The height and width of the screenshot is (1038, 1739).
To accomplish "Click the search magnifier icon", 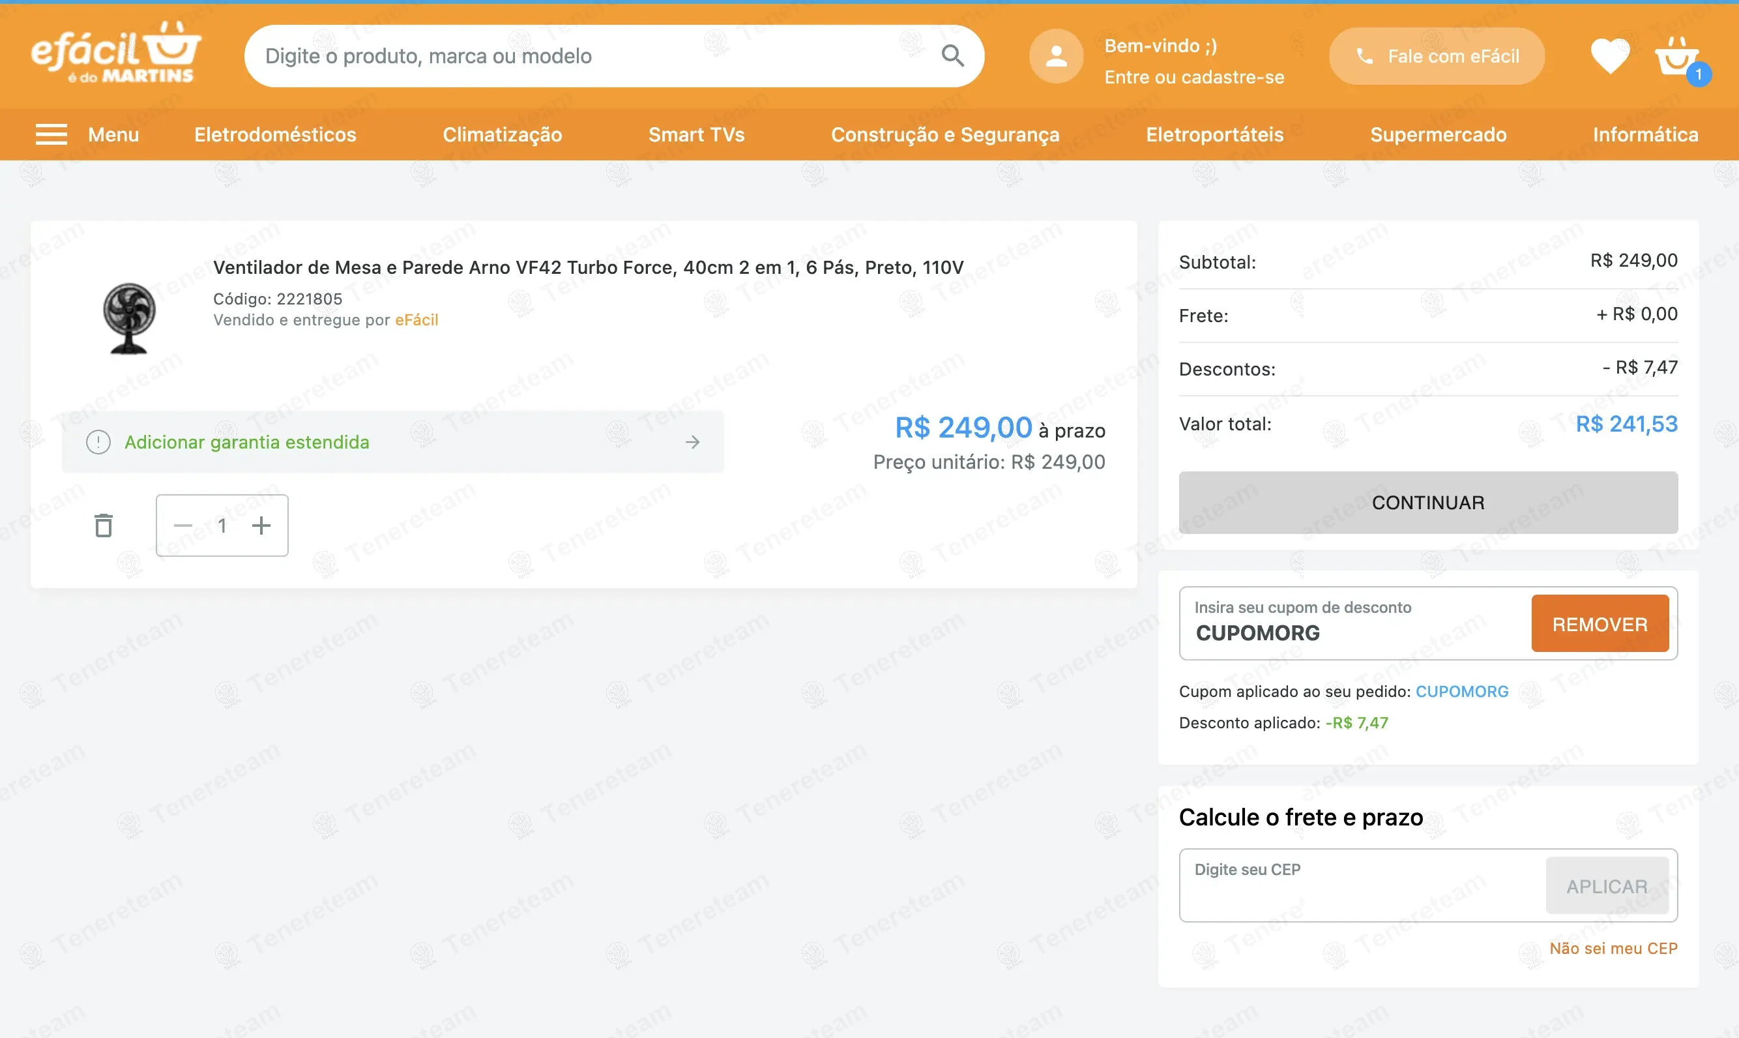I will (x=952, y=56).
